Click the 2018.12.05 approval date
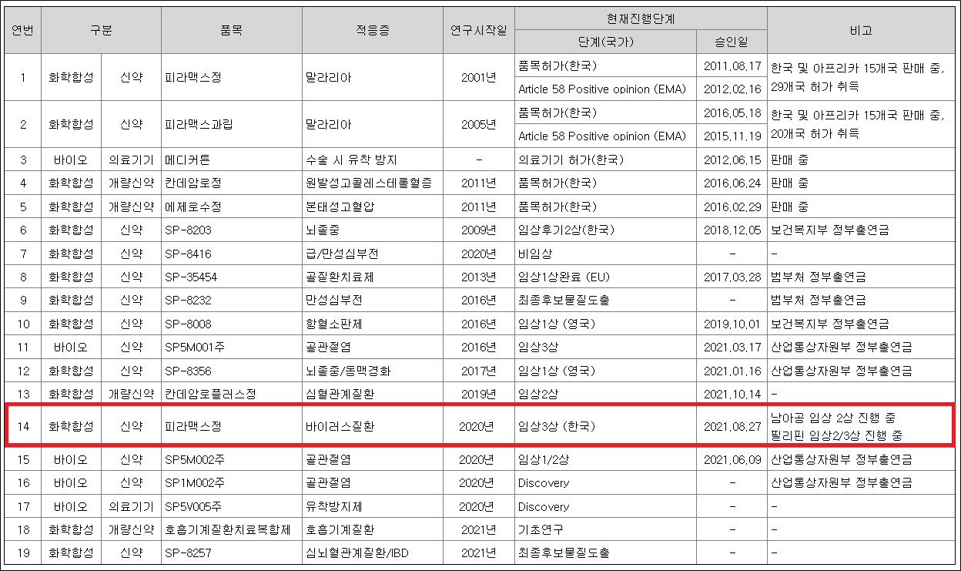 pos(732,230)
